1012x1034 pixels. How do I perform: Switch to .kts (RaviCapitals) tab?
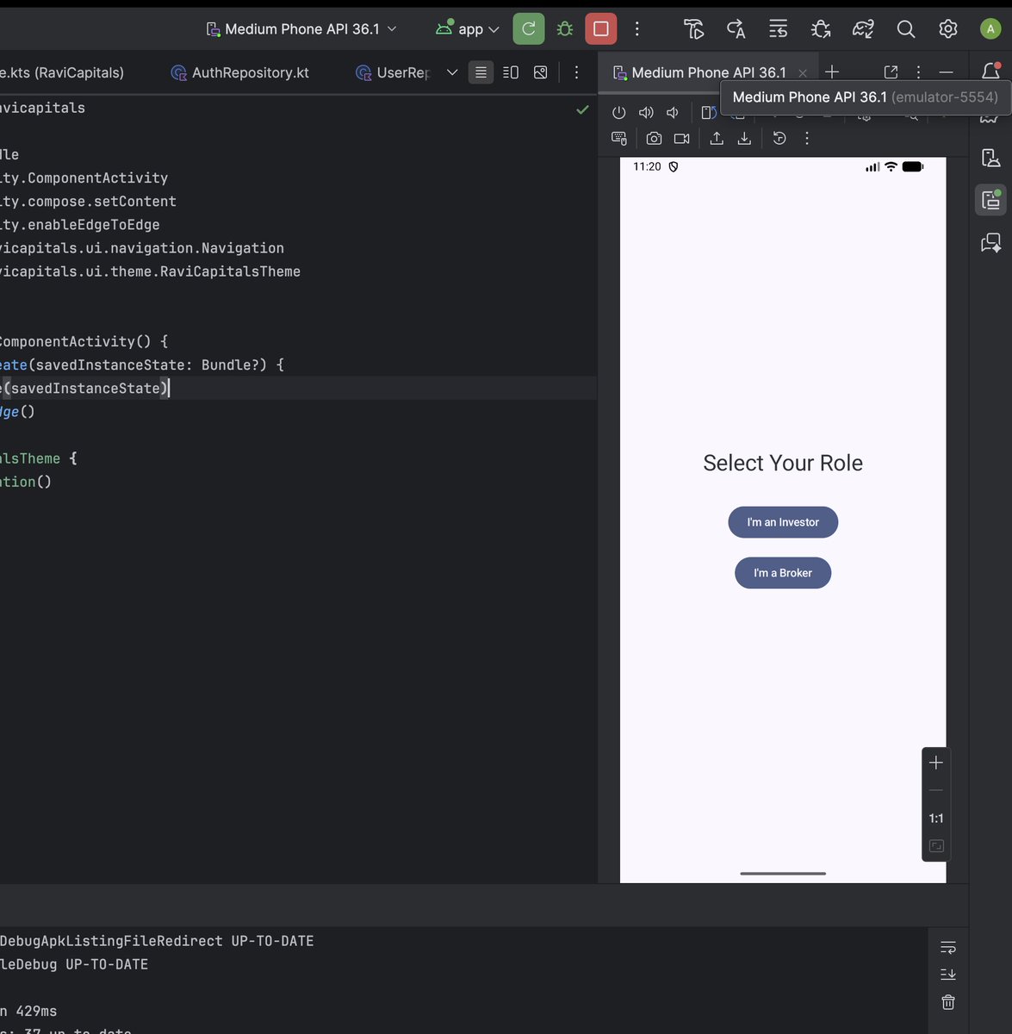click(x=62, y=73)
